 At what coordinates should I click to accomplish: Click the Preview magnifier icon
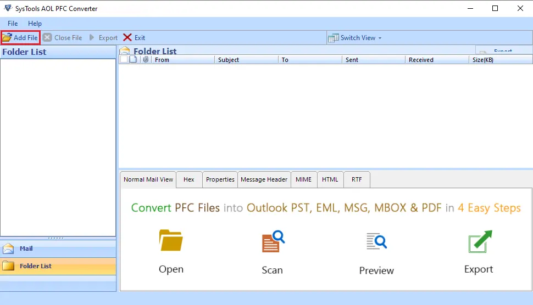376,241
